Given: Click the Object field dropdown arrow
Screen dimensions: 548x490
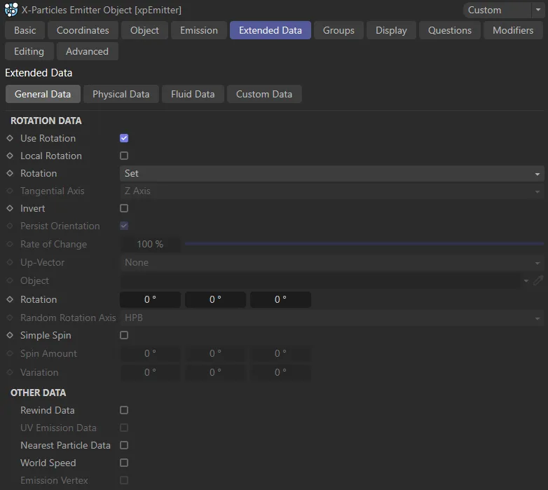Looking at the screenshot, I should point(526,280).
